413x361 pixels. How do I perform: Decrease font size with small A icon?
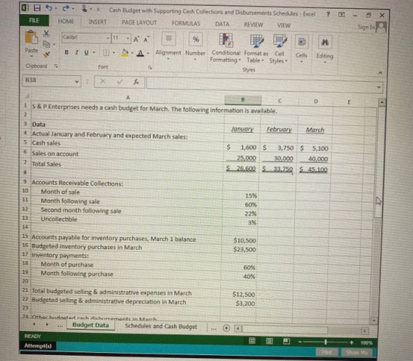(x=146, y=40)
